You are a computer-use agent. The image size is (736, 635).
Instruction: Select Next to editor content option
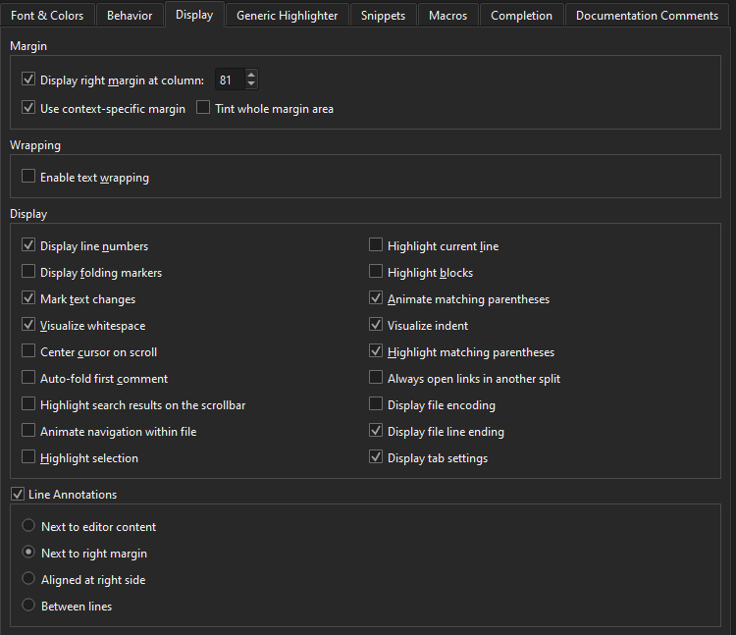(x=28, y=526)
